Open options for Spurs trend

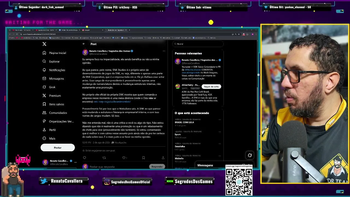coord(220,132)
